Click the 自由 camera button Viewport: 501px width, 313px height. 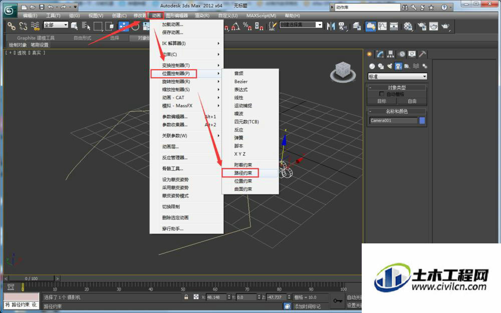point(412,101)
